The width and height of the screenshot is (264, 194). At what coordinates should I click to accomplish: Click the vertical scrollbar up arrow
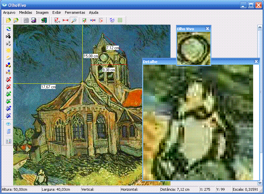point(260,27)
